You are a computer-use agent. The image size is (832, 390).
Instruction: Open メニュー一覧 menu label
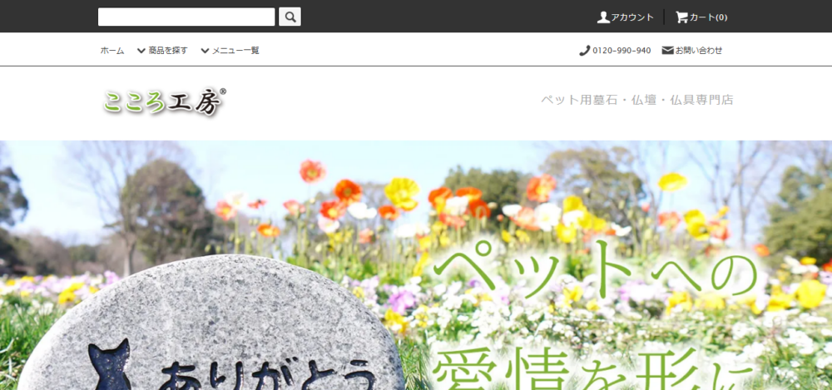tap(235, 51)
